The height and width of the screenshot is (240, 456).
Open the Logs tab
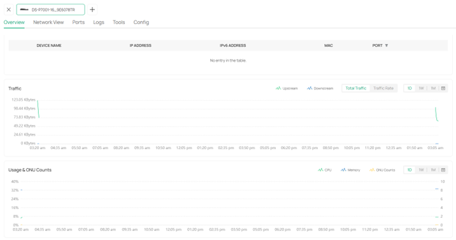pyautogui.click(x=99, y=22)
